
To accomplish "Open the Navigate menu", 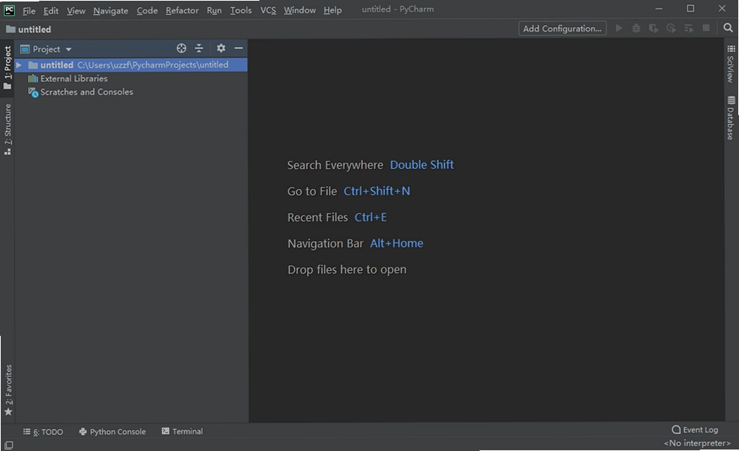I will pyautogui.click(x=111, y=10).
